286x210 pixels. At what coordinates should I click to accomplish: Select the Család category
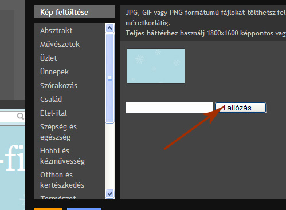[x=51, y=100]
